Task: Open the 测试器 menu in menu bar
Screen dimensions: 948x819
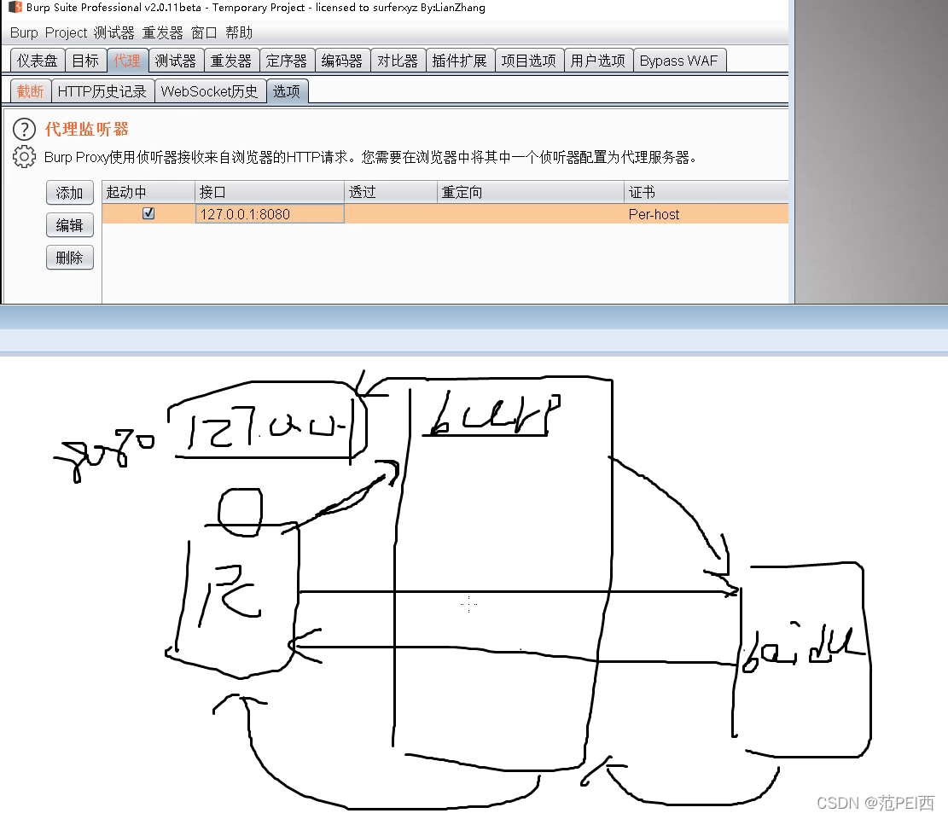Action: point(113,32)
